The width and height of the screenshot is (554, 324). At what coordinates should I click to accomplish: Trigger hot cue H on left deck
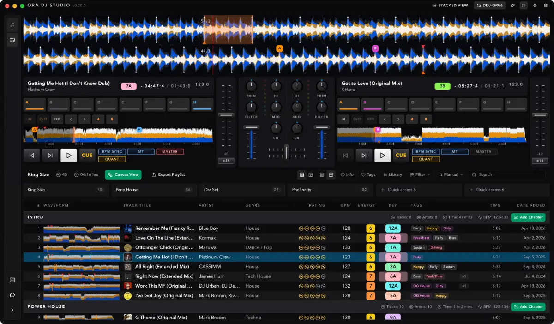pos(203,105)
